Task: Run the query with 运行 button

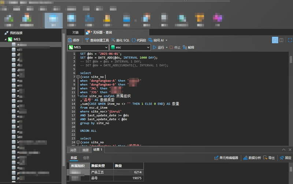Action: click(159, 48)
